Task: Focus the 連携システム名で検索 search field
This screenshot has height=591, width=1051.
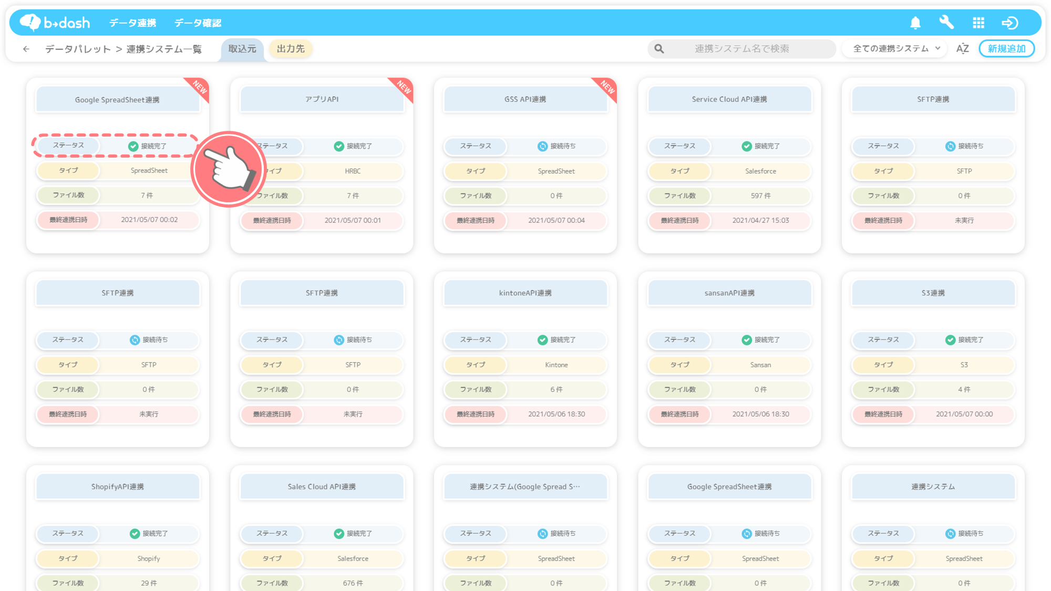Action: [x=741, y=49]
